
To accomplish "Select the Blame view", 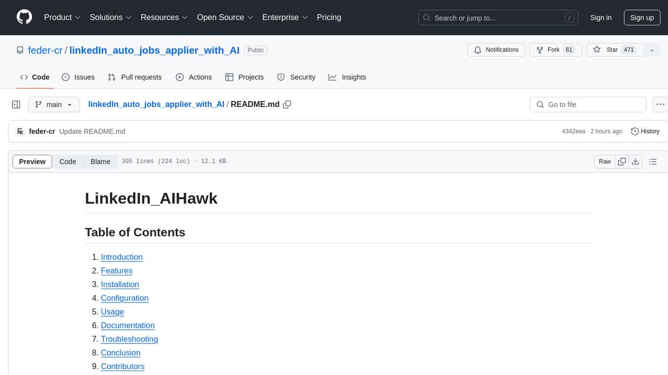I will (x=101, y=161).
